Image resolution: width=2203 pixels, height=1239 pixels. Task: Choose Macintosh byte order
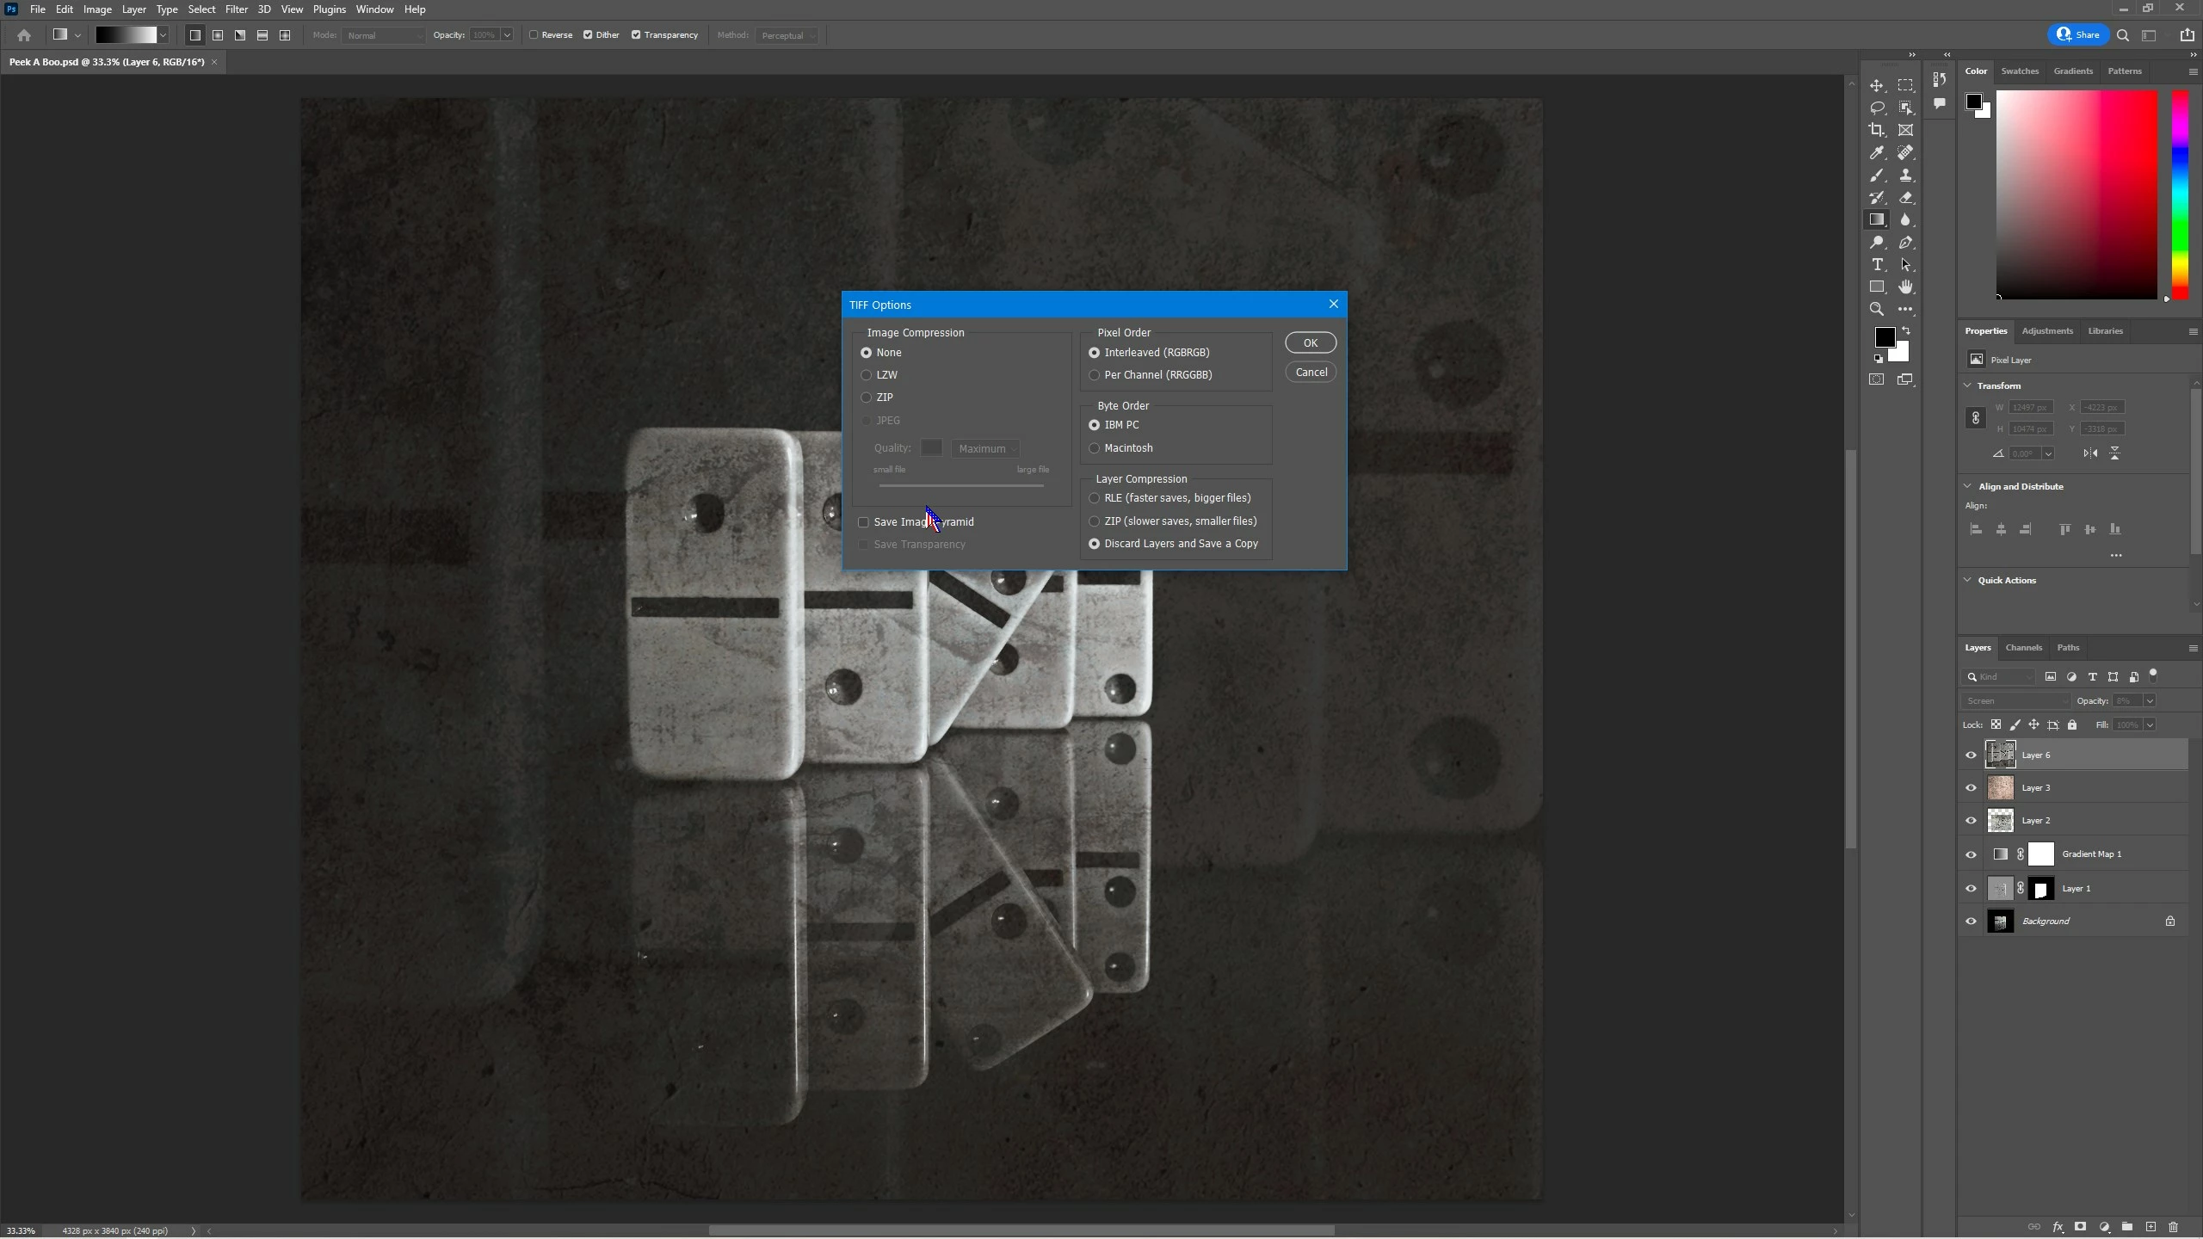pyautogui.click(x=1095, y=448)
